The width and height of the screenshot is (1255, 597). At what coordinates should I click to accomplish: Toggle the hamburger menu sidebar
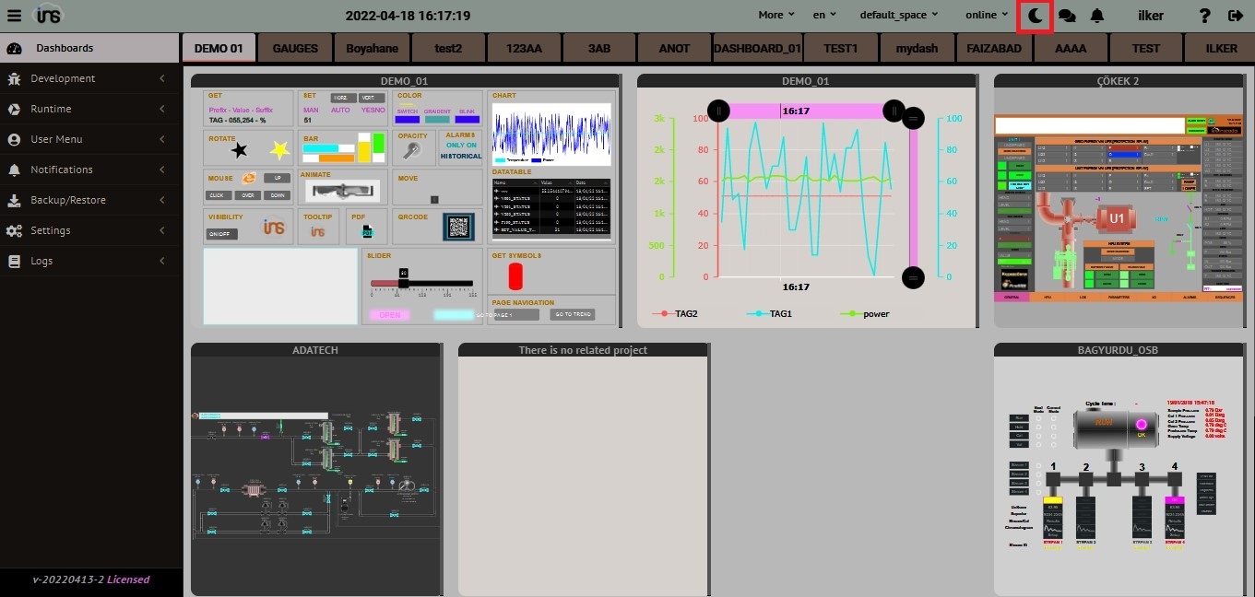pos(14,16)
